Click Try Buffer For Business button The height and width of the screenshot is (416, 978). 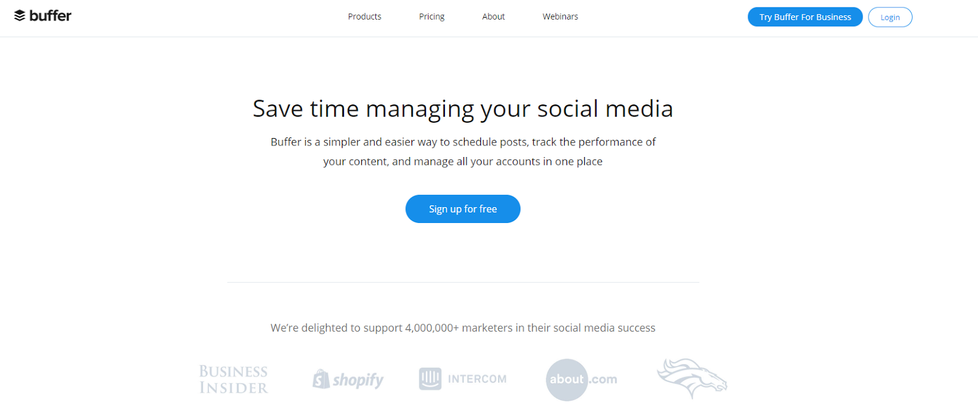click(805, 17)
